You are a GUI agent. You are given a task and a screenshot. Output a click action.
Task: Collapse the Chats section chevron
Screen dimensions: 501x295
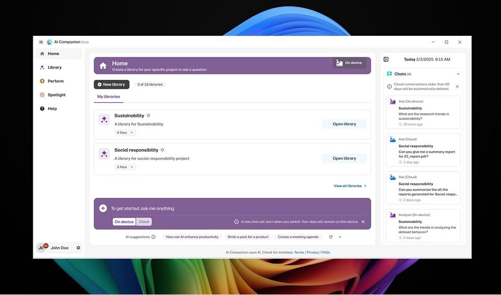point(458,74)
